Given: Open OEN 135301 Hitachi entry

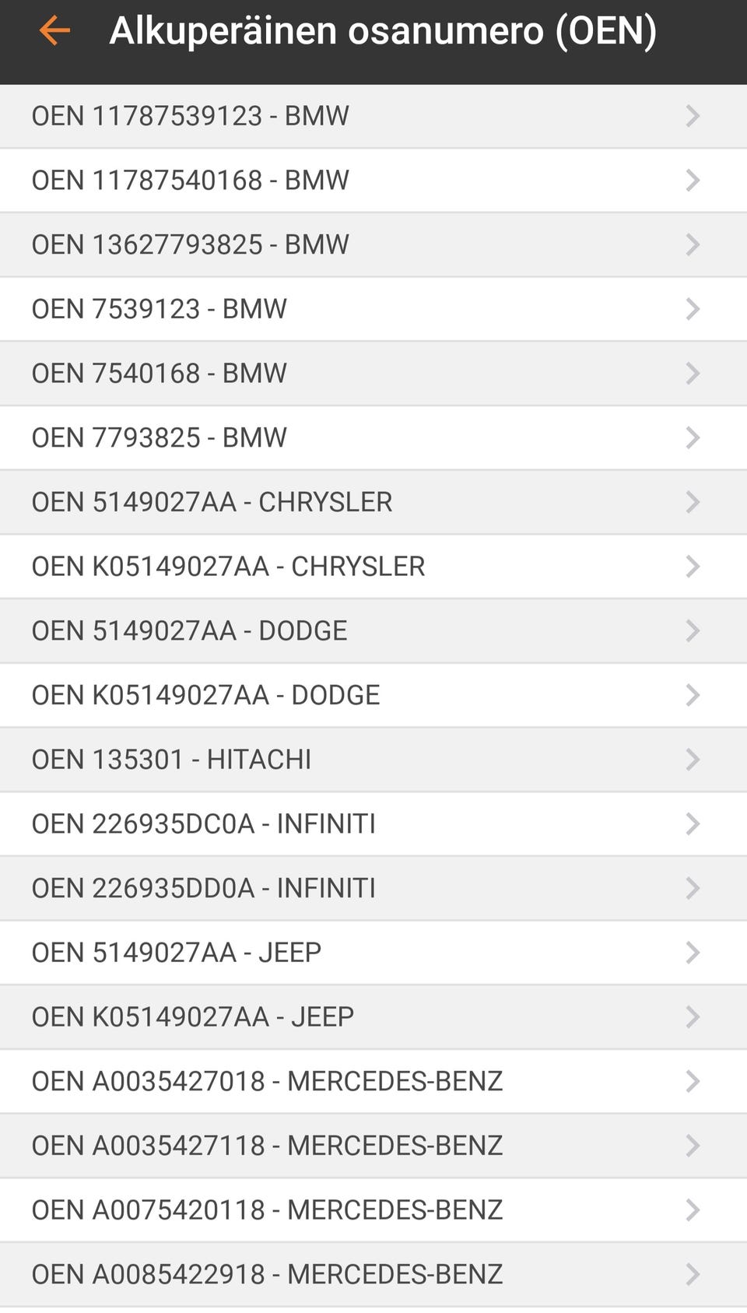Looking at the screenshot, I should tap(171, 760).
